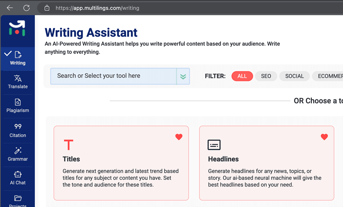Select the ALL filter pill
Image resolution: width=343 pixels, height=207 pixels.
point(242,76)
